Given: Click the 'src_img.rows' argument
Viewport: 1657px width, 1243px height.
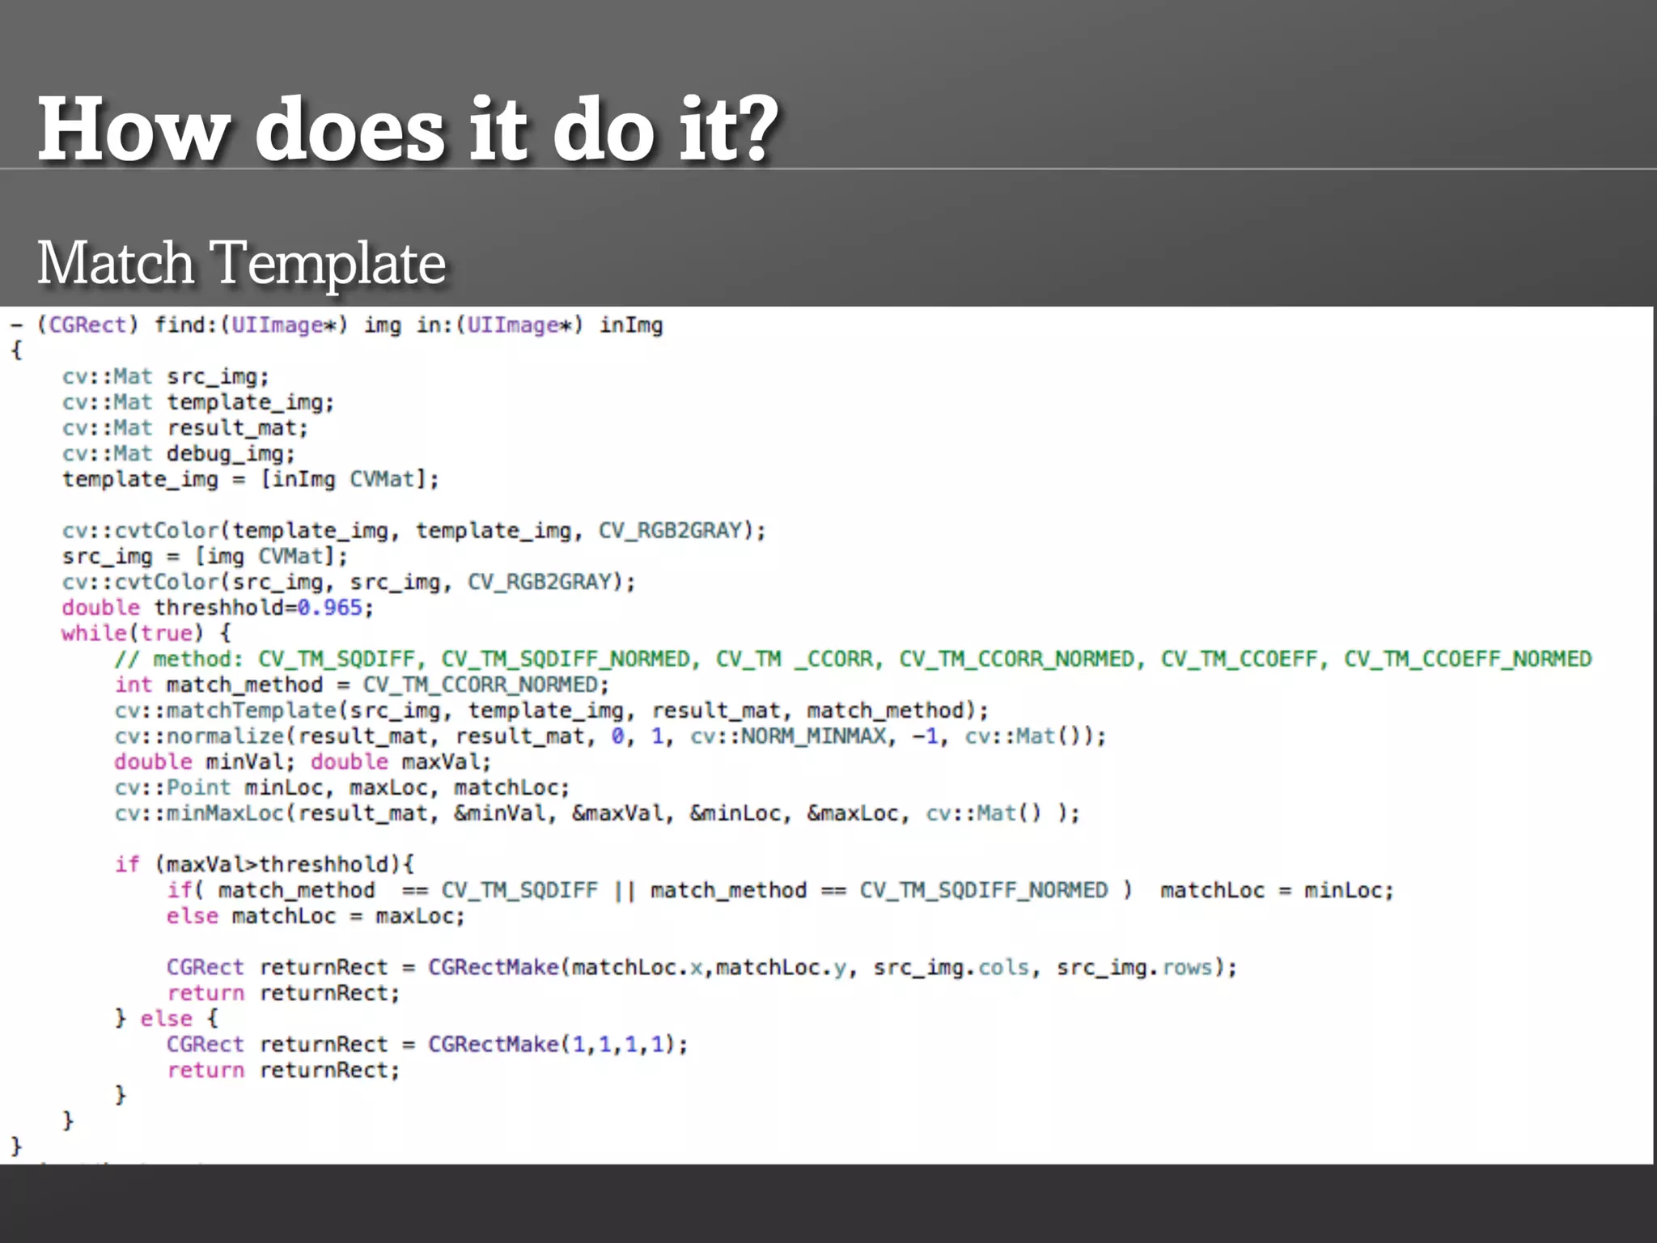Looking at the screenshot, I should click(x=1134, y=968).
